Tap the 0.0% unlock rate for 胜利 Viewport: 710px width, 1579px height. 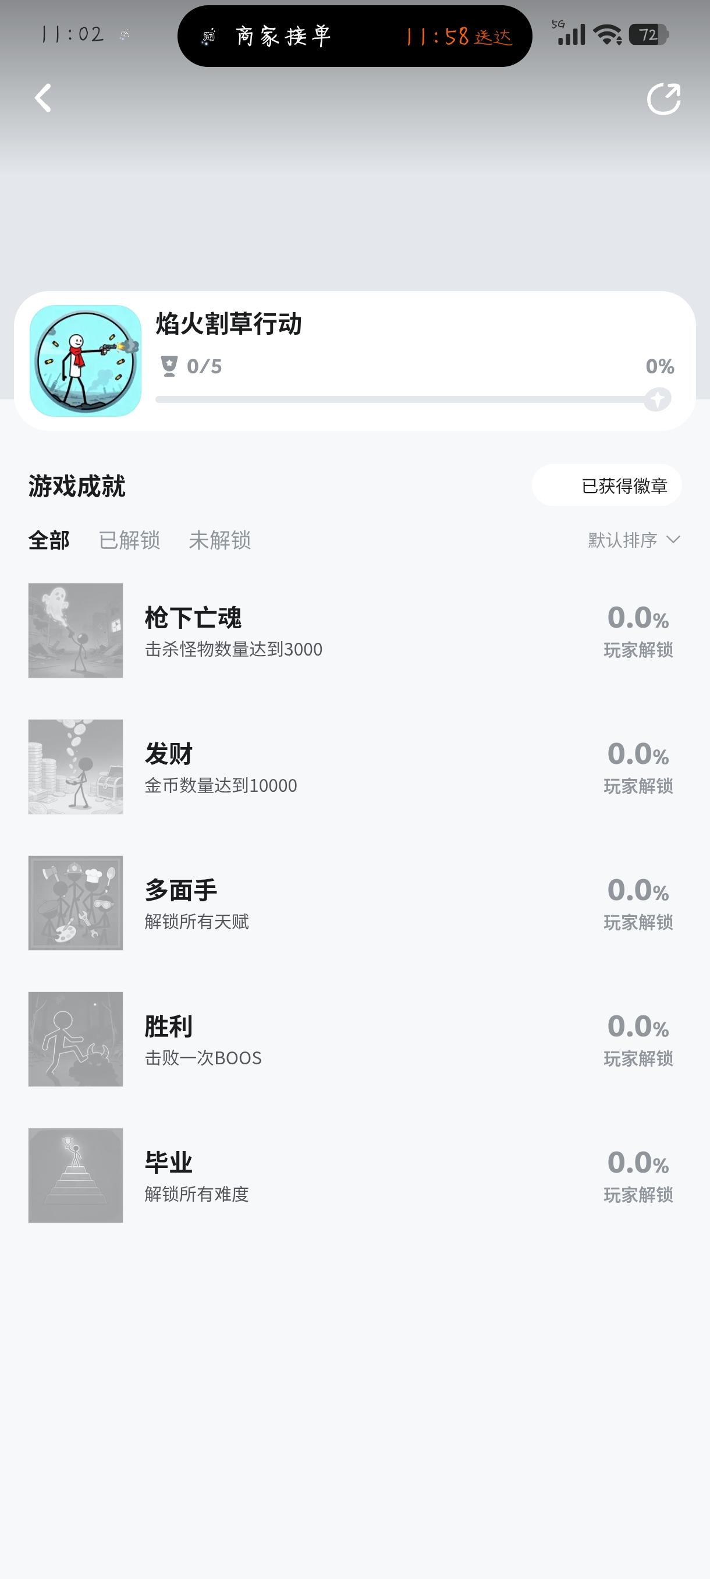pos(638,1026)
